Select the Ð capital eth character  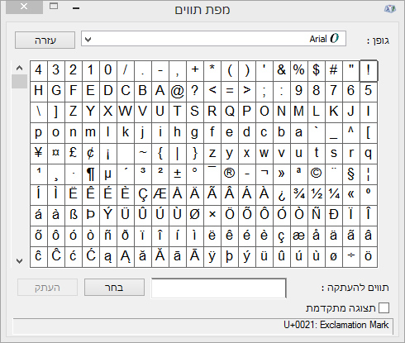[x=334, y=216]
